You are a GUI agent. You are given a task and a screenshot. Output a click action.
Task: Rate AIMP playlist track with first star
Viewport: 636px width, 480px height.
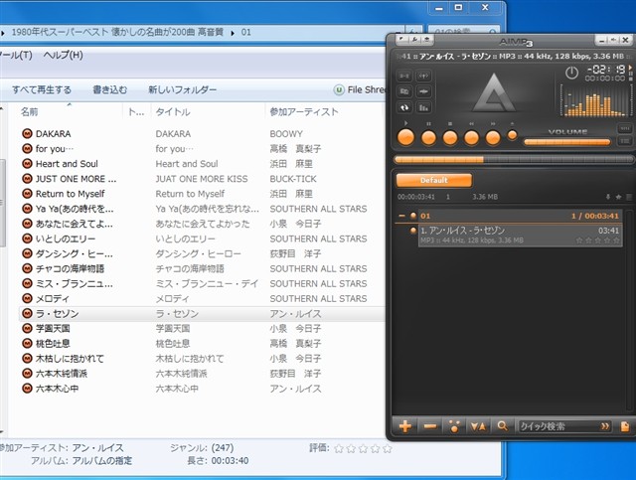click(x=579, y=240)
